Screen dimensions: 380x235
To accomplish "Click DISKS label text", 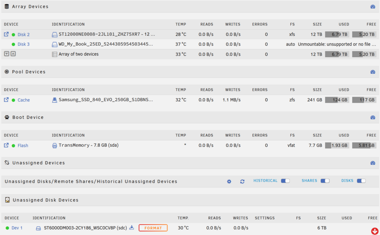I will click(x=347, y=181).
